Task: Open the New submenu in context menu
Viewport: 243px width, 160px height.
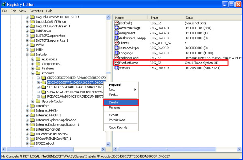Action: (x=121, y=90)
